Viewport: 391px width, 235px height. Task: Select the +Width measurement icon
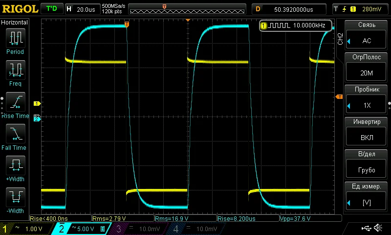(x=15, y=165)
